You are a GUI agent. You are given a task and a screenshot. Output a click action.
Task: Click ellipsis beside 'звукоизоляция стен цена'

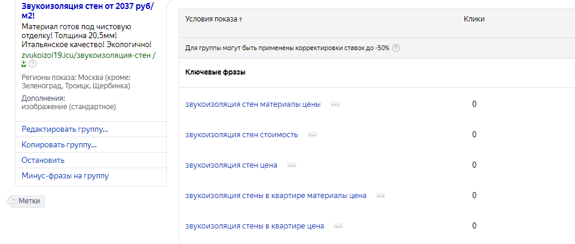tap(291, 165)
